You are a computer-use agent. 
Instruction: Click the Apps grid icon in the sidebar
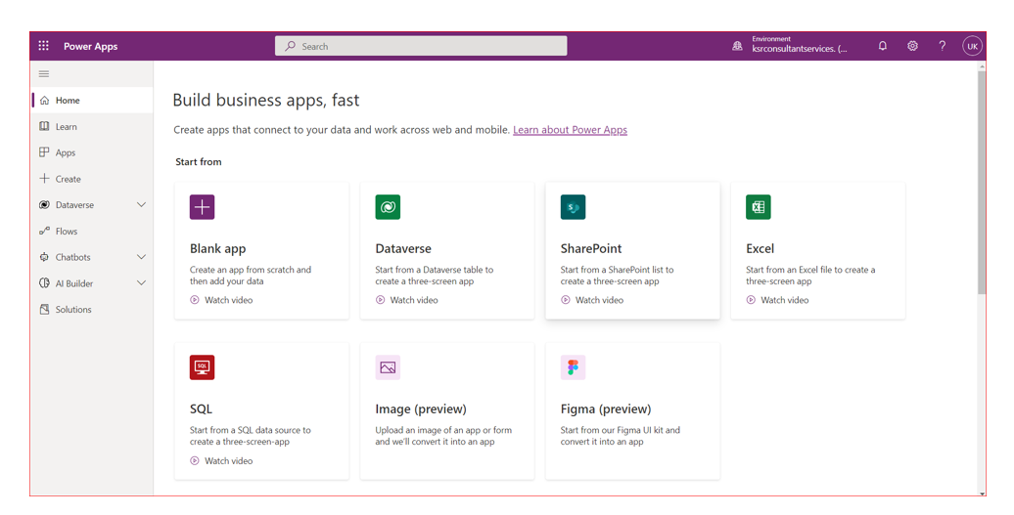click(x=45, y=152)
